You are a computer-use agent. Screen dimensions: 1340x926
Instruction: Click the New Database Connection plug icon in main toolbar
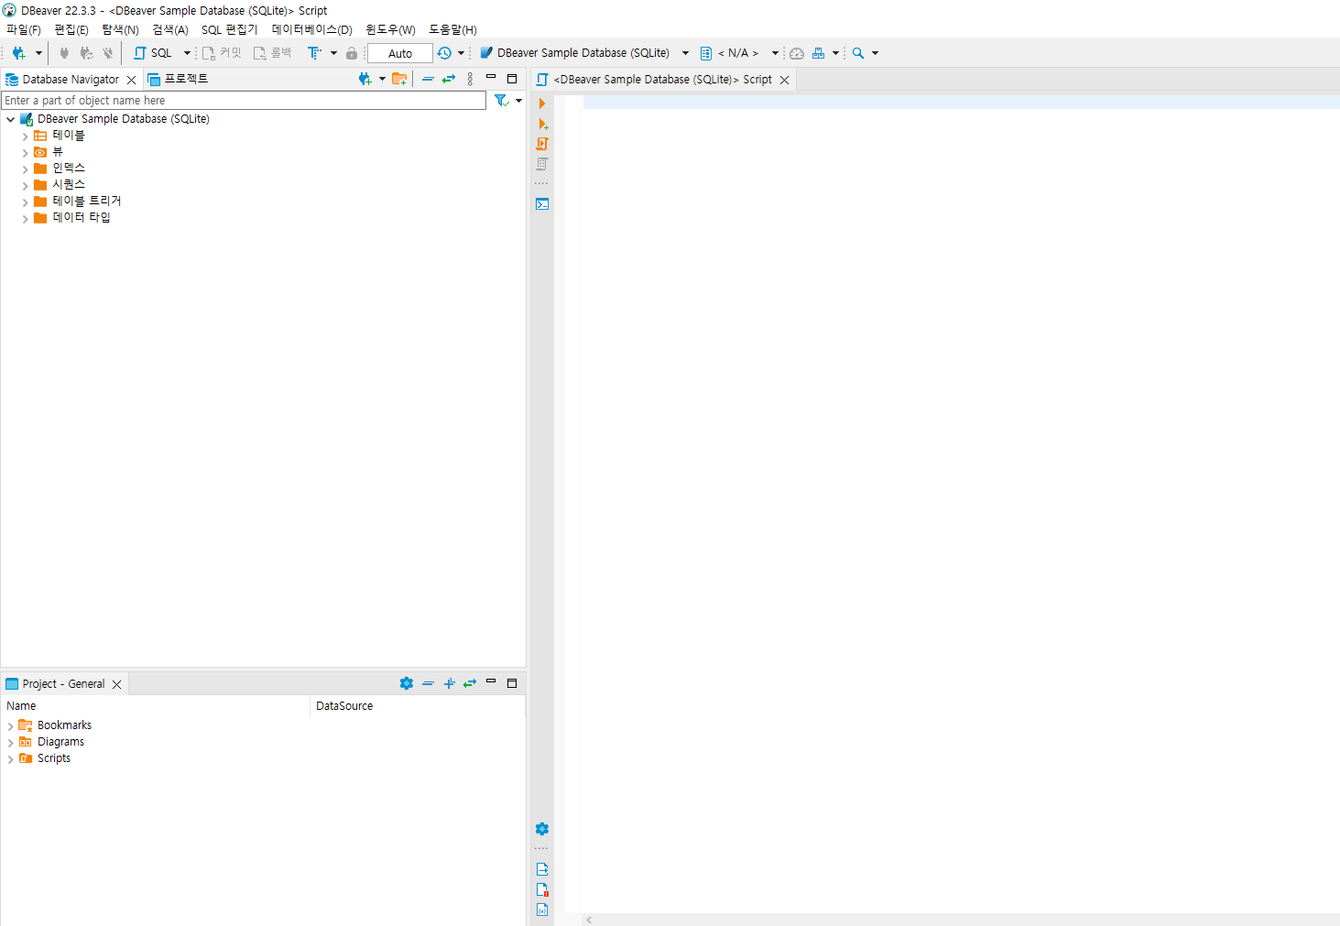click(x=18, y=53)
